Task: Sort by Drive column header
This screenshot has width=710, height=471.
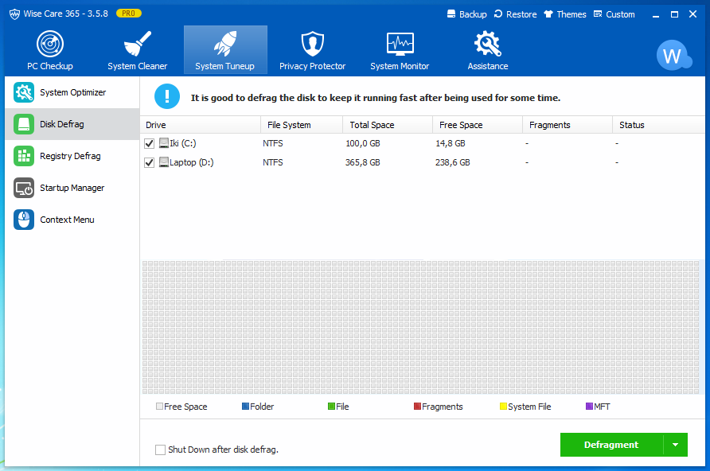Action: pos(201,125)
